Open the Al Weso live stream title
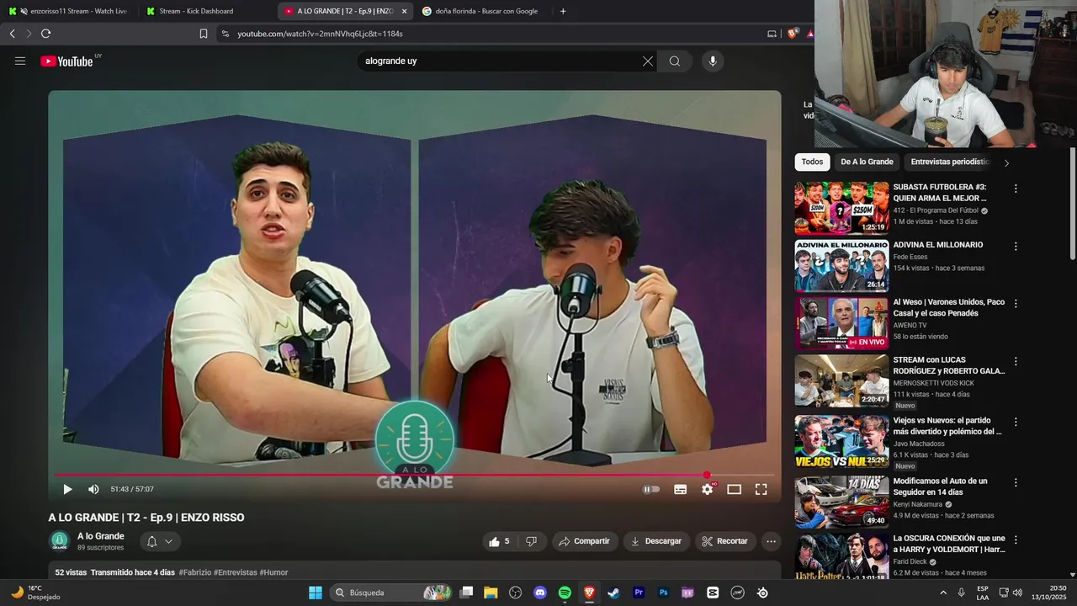The width and height of the screenshot is (1077, 606). click(948, 307)
